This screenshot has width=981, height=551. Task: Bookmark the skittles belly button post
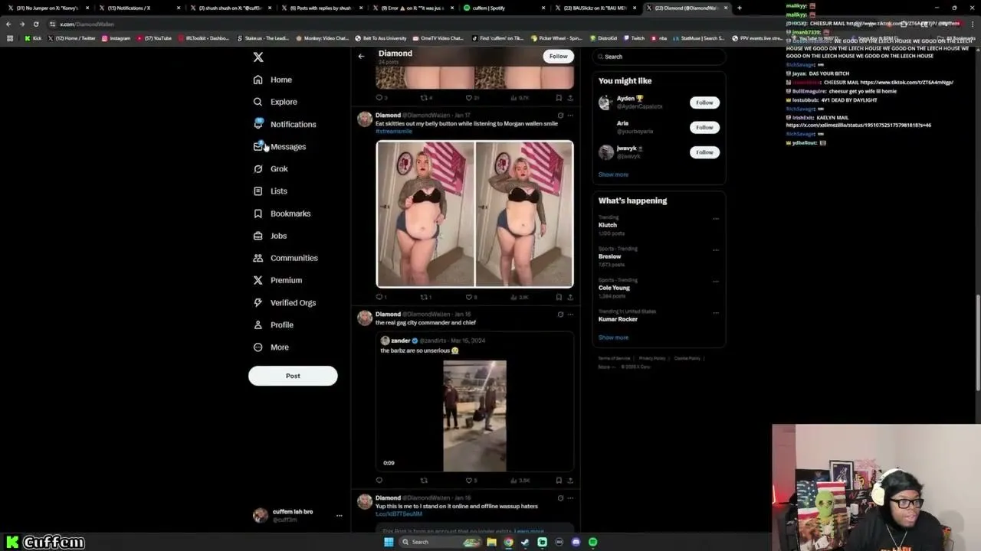559,297
